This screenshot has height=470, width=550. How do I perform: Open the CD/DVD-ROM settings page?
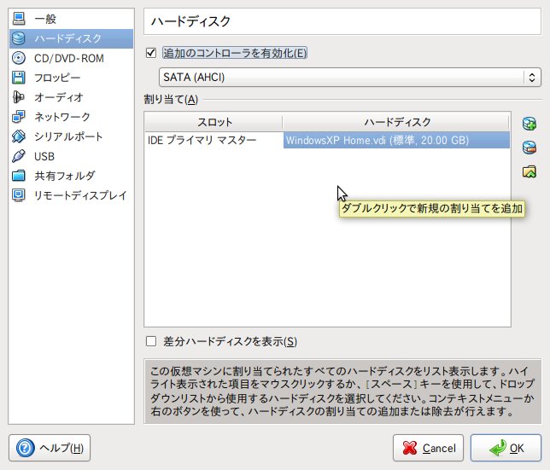pyautogui.click(x=71, y=58)
